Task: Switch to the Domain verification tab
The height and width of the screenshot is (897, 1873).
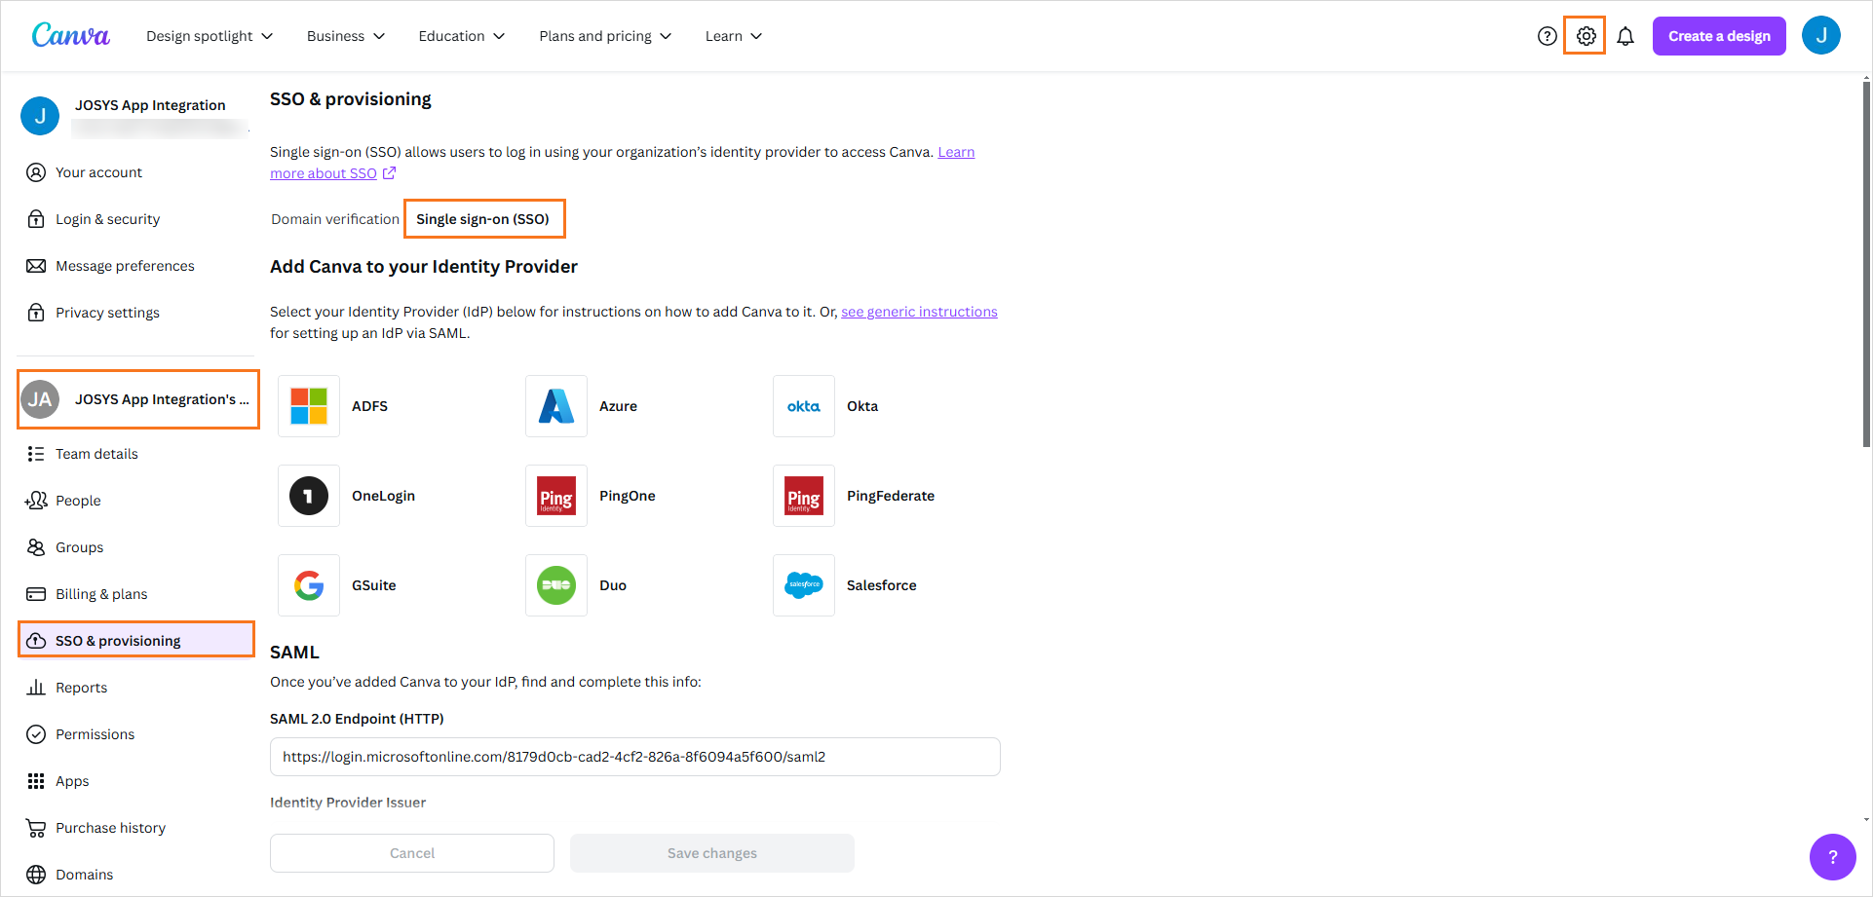Action: pyautogui.click(x=335, y=219)
